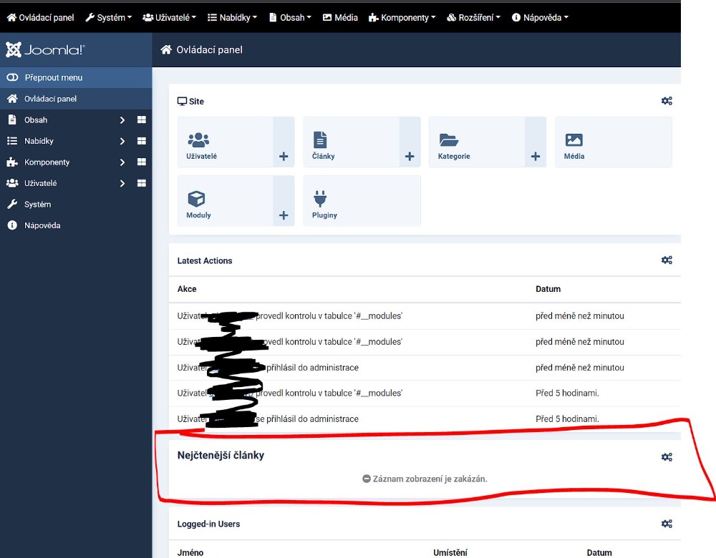Expand the Obsah sidebar submenu arrow
This screenshot has width=716, height=558.
(x=122, y=120)
